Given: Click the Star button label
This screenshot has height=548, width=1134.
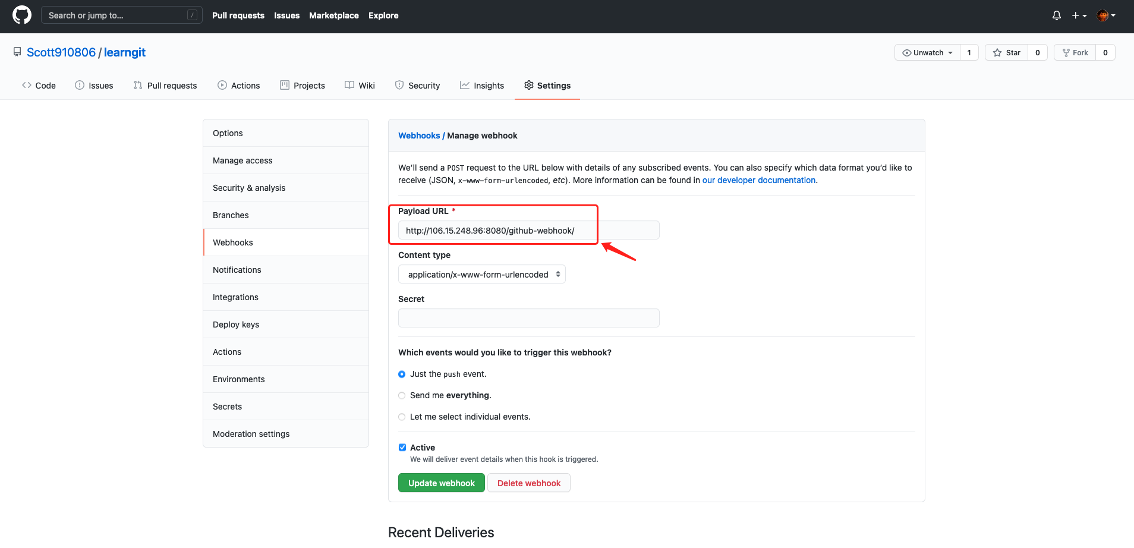Looking at the screenshot, I should click(1013, 53).
